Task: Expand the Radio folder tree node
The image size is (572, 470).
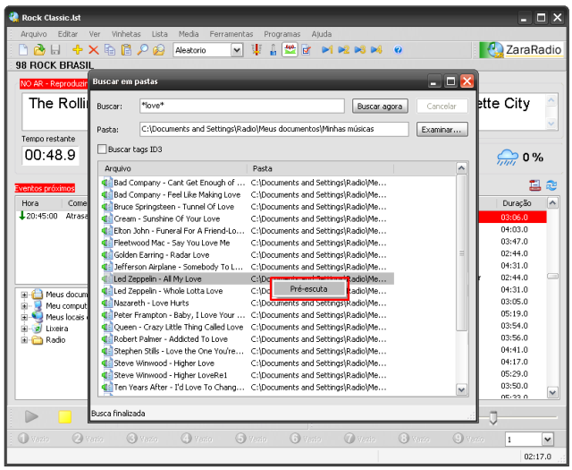Action: point(24,340)
